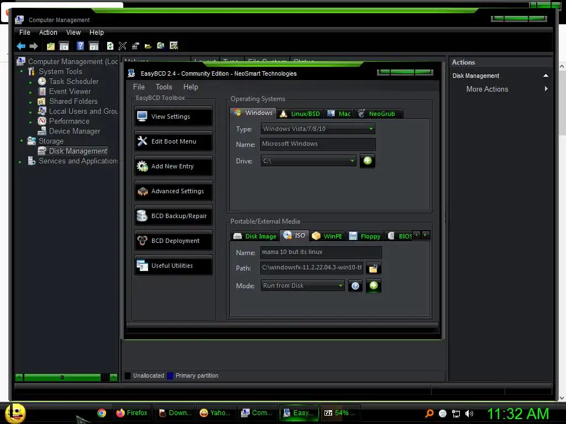Select Device Manager in the tree

pos(75,131)
